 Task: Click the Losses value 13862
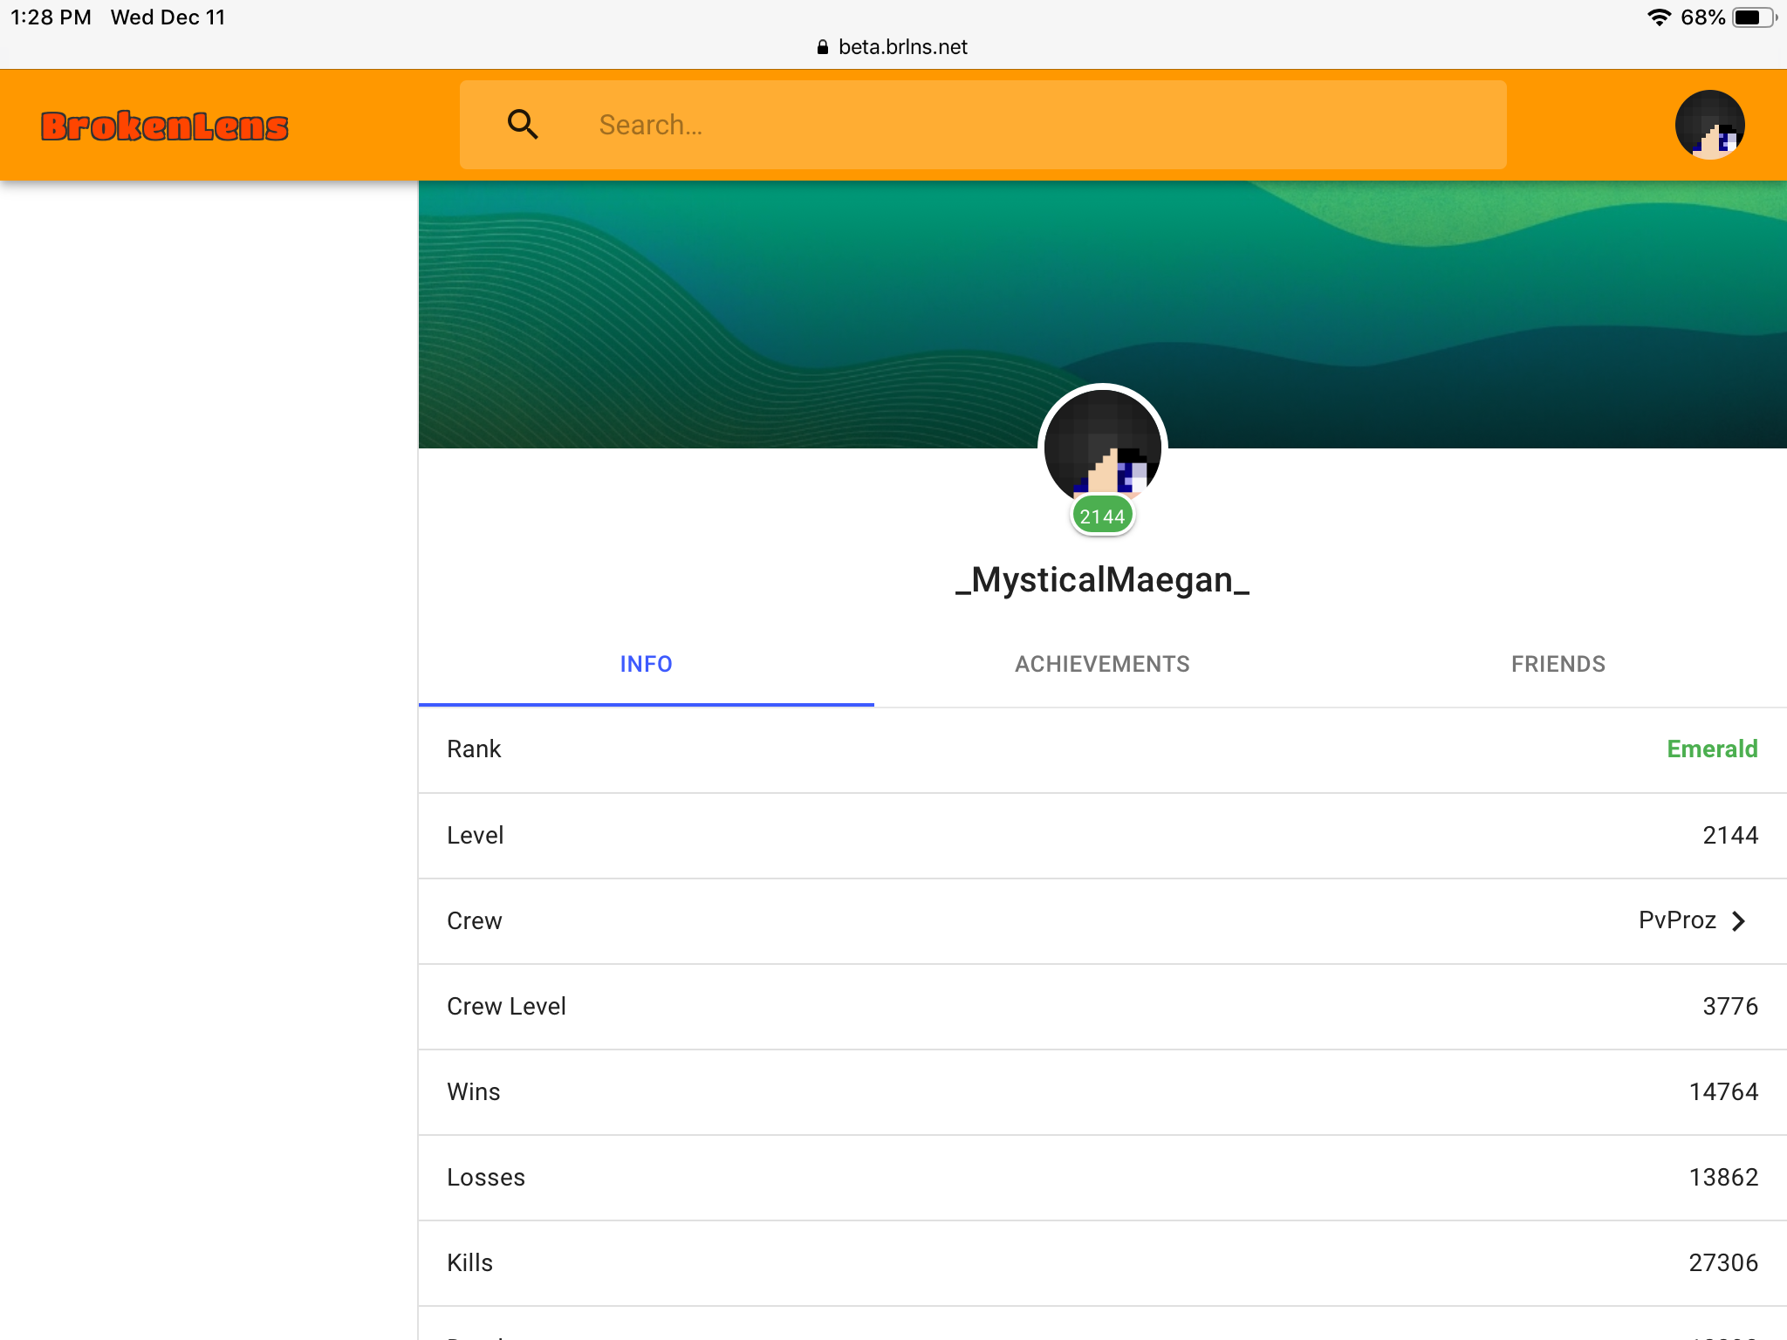(x=1723, y=1177)
